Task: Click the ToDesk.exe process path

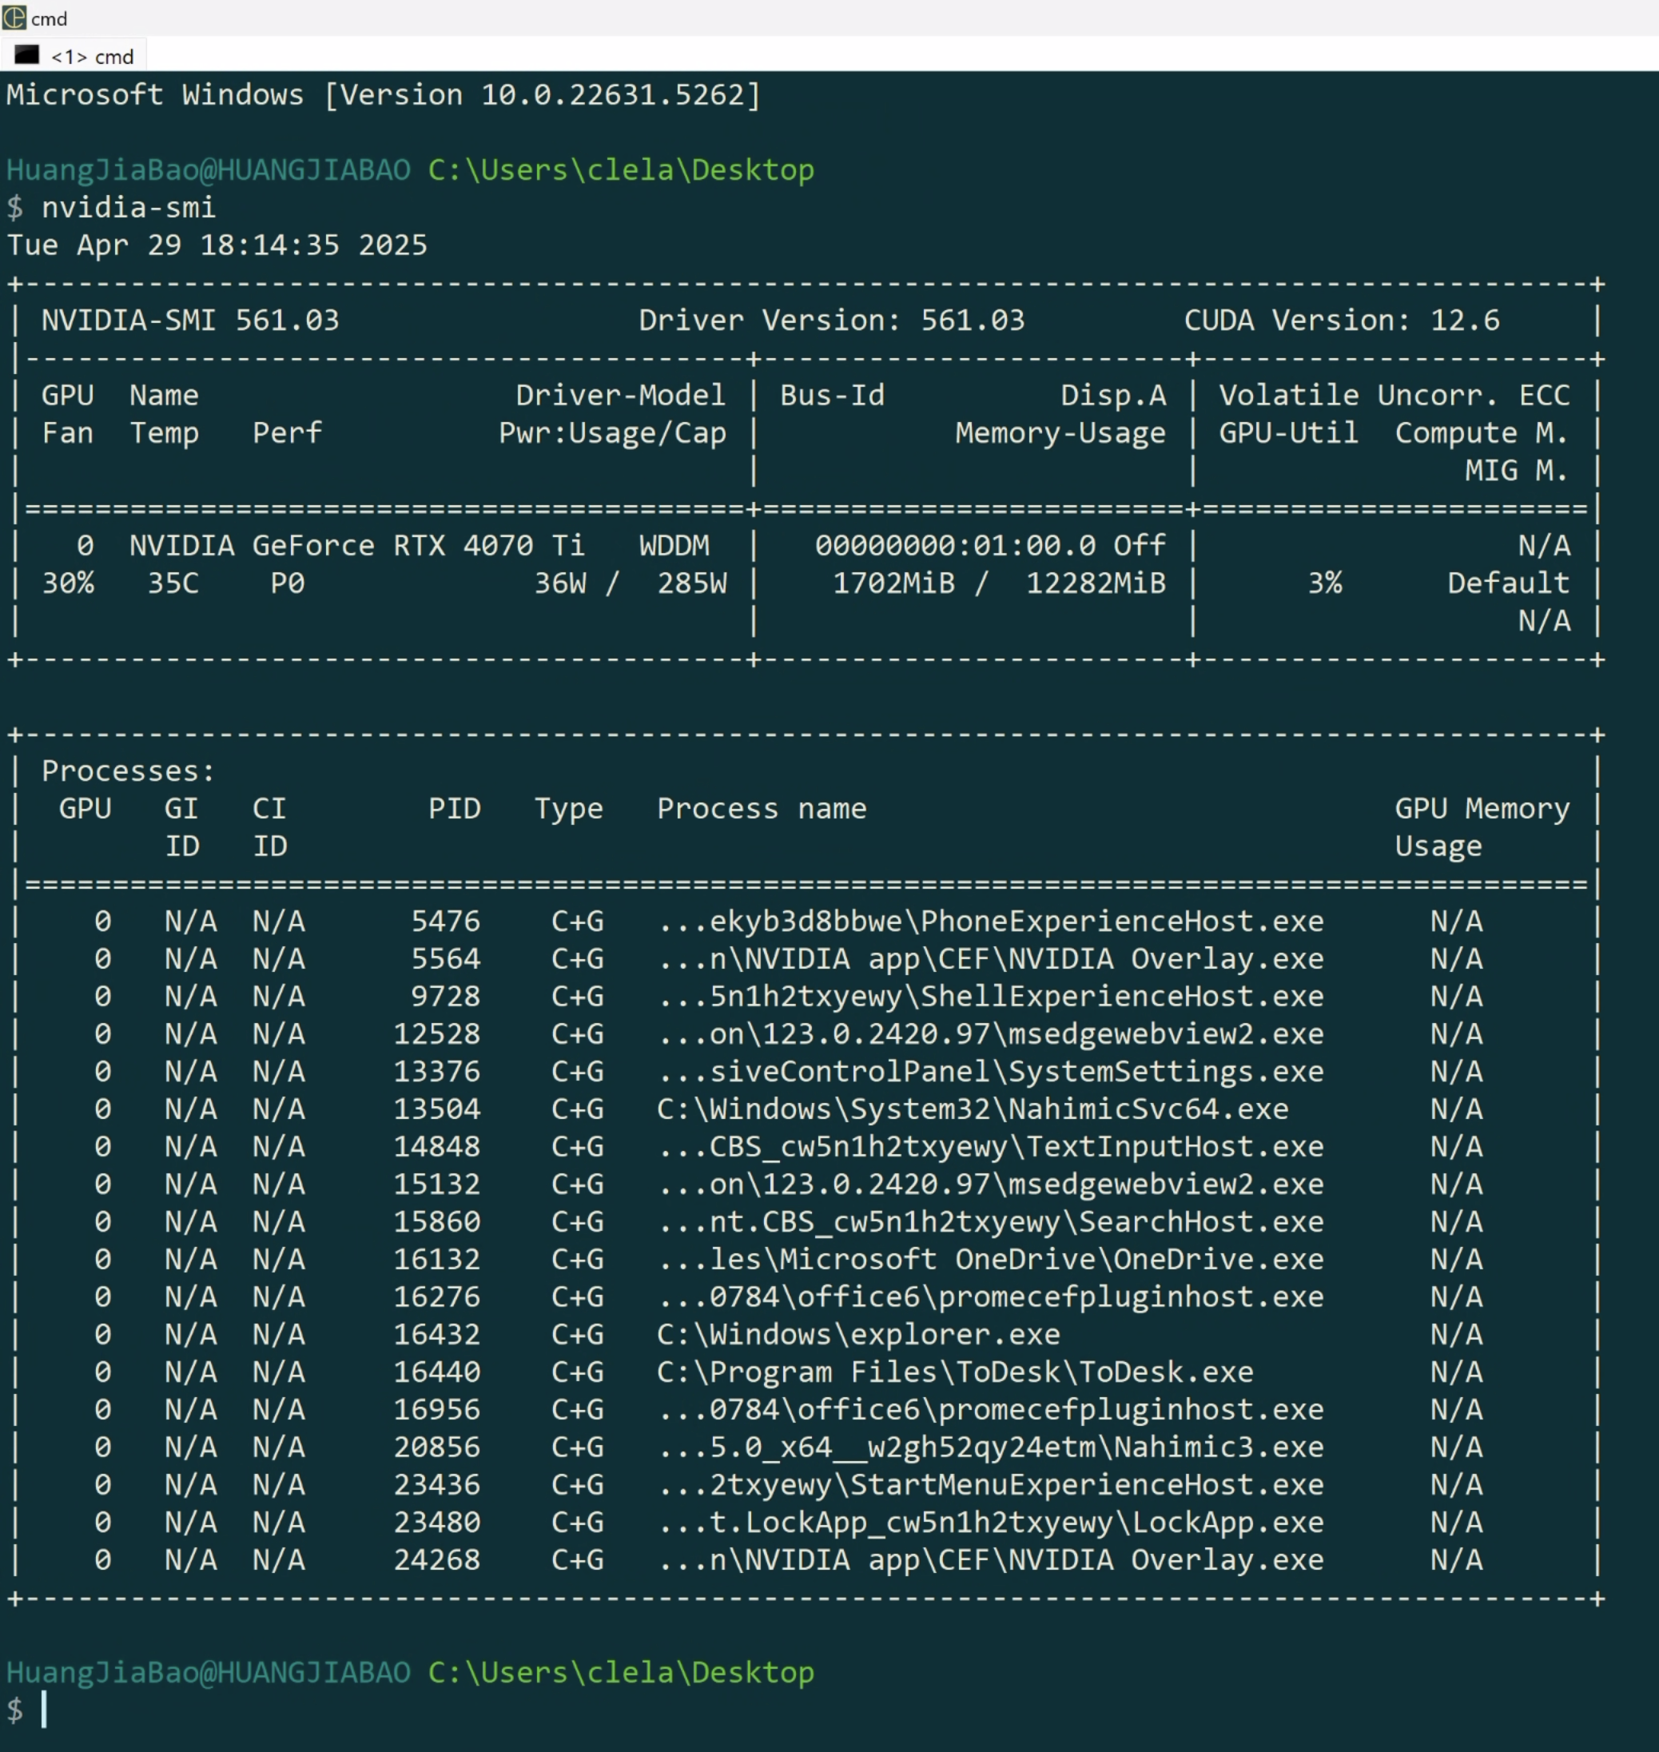Action: click(955, 1372)
